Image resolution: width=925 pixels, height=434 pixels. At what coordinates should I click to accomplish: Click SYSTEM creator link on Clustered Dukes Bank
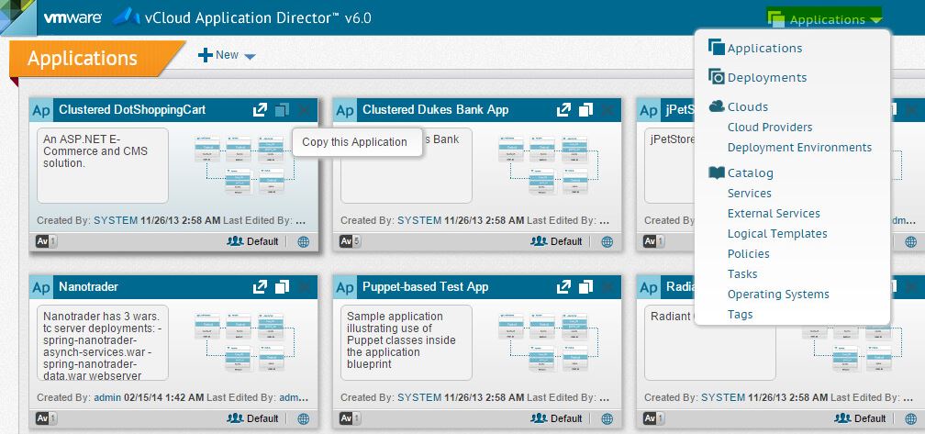coord(419,220)
